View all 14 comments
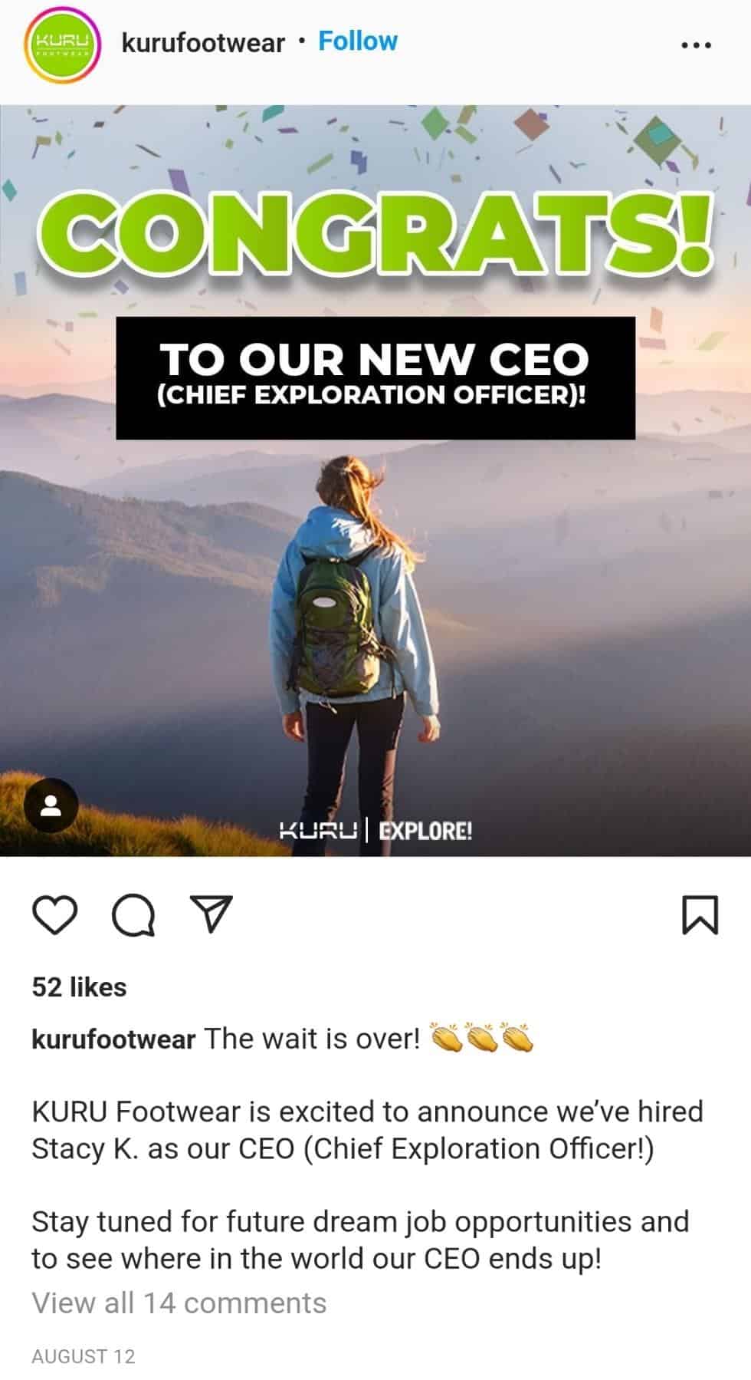This screenshot has height=1380, width=751. click(179, 1303)
